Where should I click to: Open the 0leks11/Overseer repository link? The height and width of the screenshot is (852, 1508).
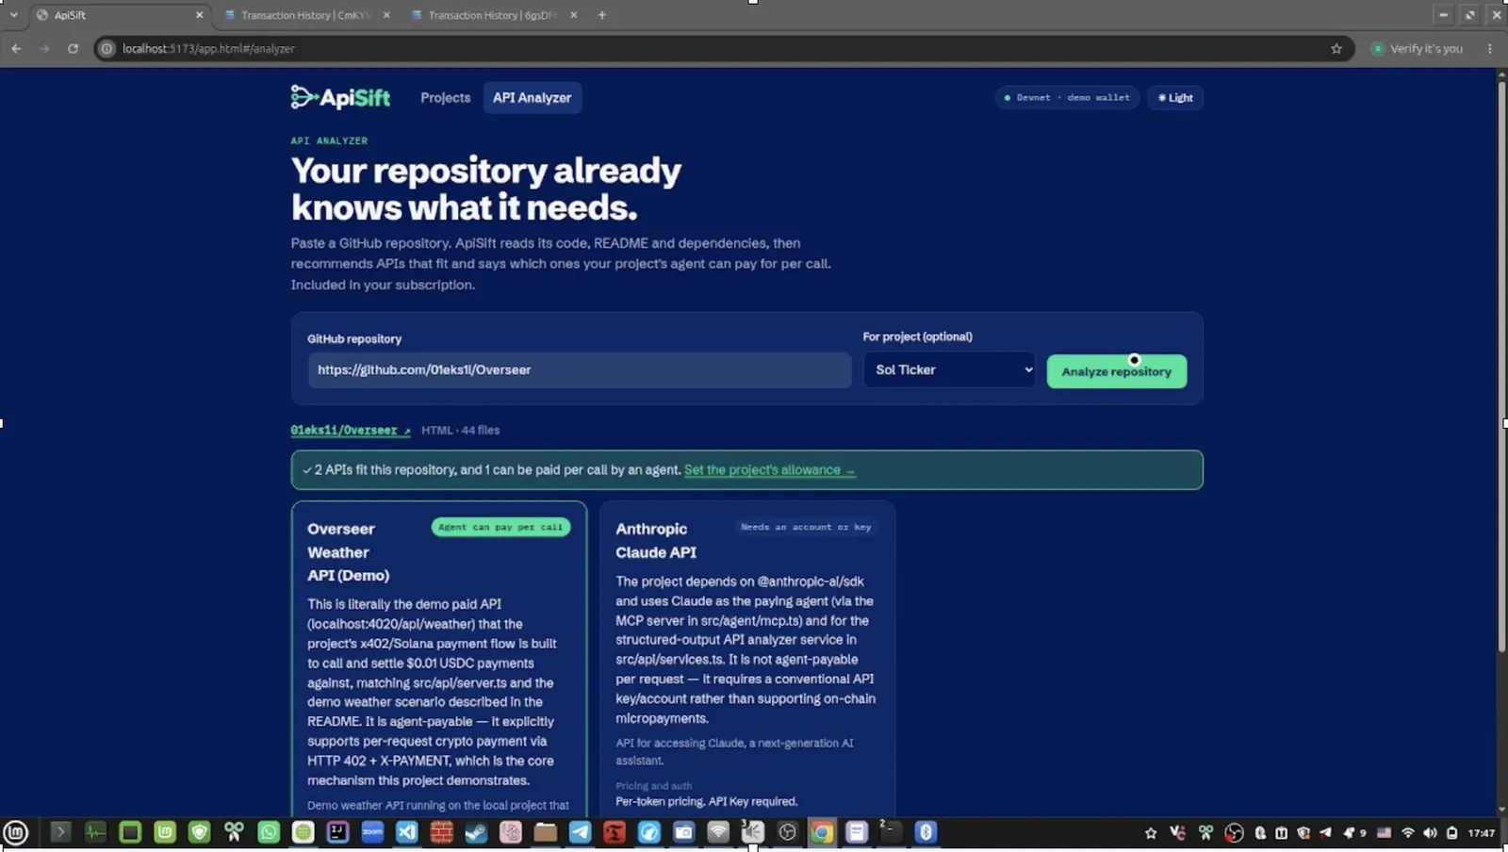pyautogui.click(x=350, y=431)
